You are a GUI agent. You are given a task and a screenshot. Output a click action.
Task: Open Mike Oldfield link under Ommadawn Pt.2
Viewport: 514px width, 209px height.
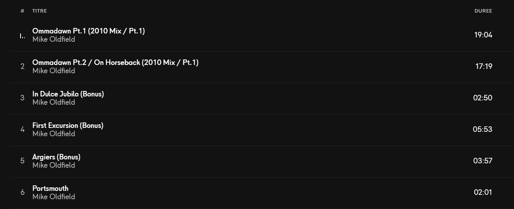[x=54, y=70]
